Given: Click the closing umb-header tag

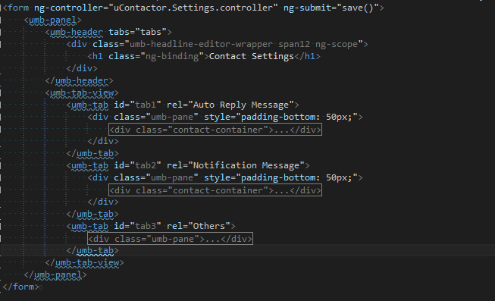Looking at the screenshot, I should (79, 80).
